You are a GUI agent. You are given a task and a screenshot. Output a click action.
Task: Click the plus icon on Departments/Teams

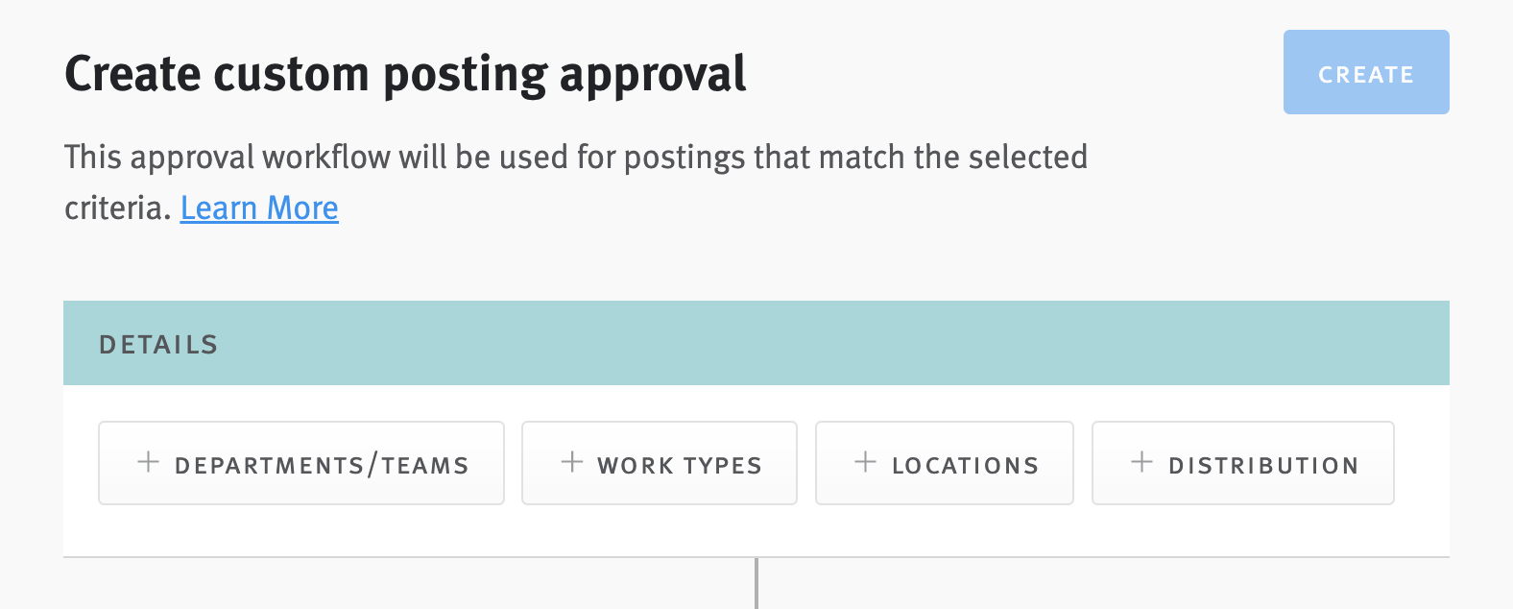click(x=149, y=463)
